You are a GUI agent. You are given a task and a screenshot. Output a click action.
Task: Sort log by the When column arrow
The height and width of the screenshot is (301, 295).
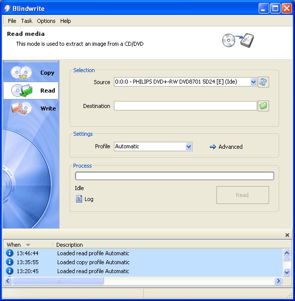[28, 245]
